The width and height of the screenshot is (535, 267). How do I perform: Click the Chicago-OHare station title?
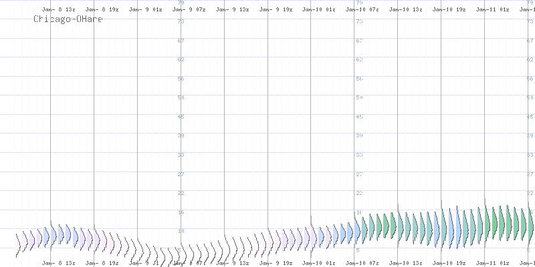(68, 19)
